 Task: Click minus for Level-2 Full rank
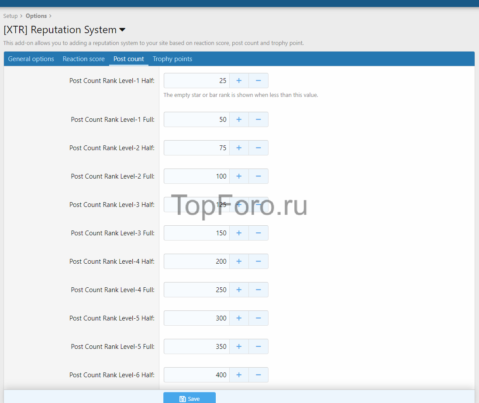coord(258,176)
